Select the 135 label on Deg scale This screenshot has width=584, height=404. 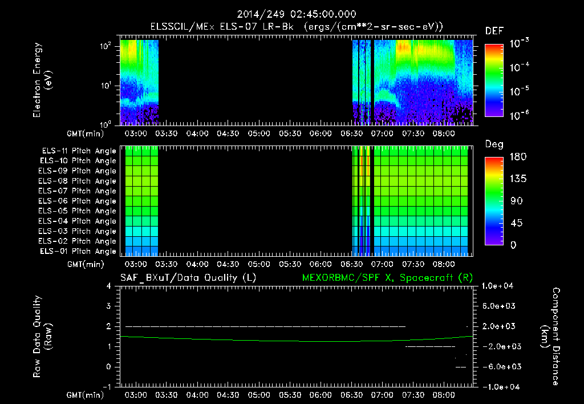coord(518,179)
